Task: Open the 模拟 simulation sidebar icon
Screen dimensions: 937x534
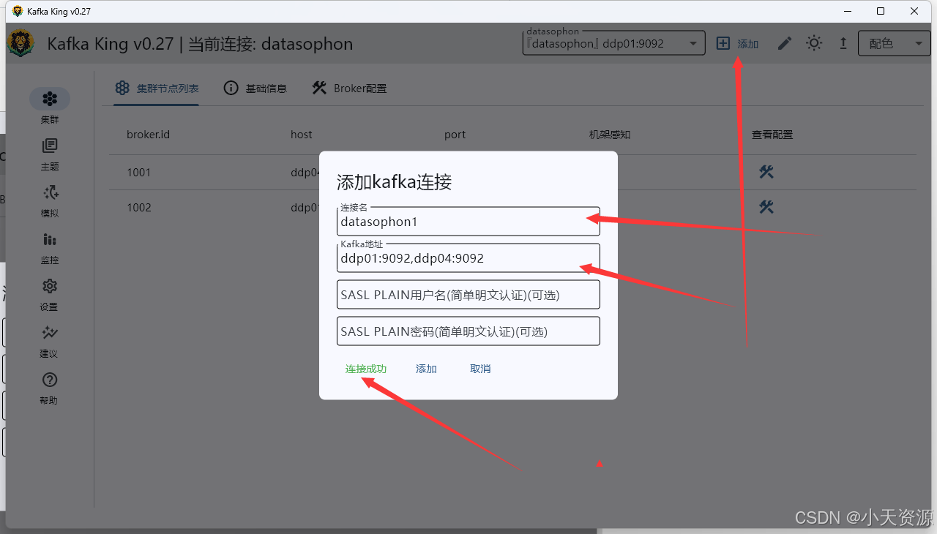Action: click(50, 192)
